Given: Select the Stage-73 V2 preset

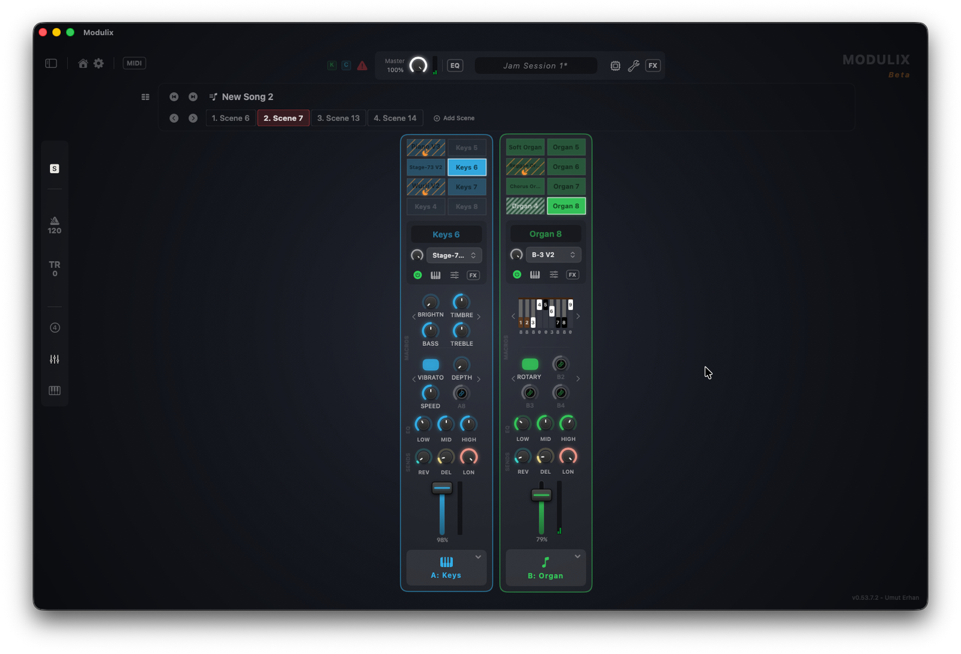Looking at the screenshot, I should point(426,167).
